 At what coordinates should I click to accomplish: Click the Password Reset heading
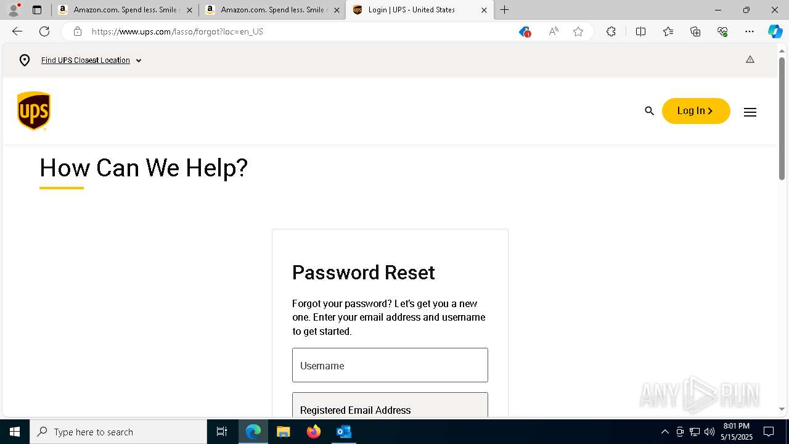click(x=364, y=272)
